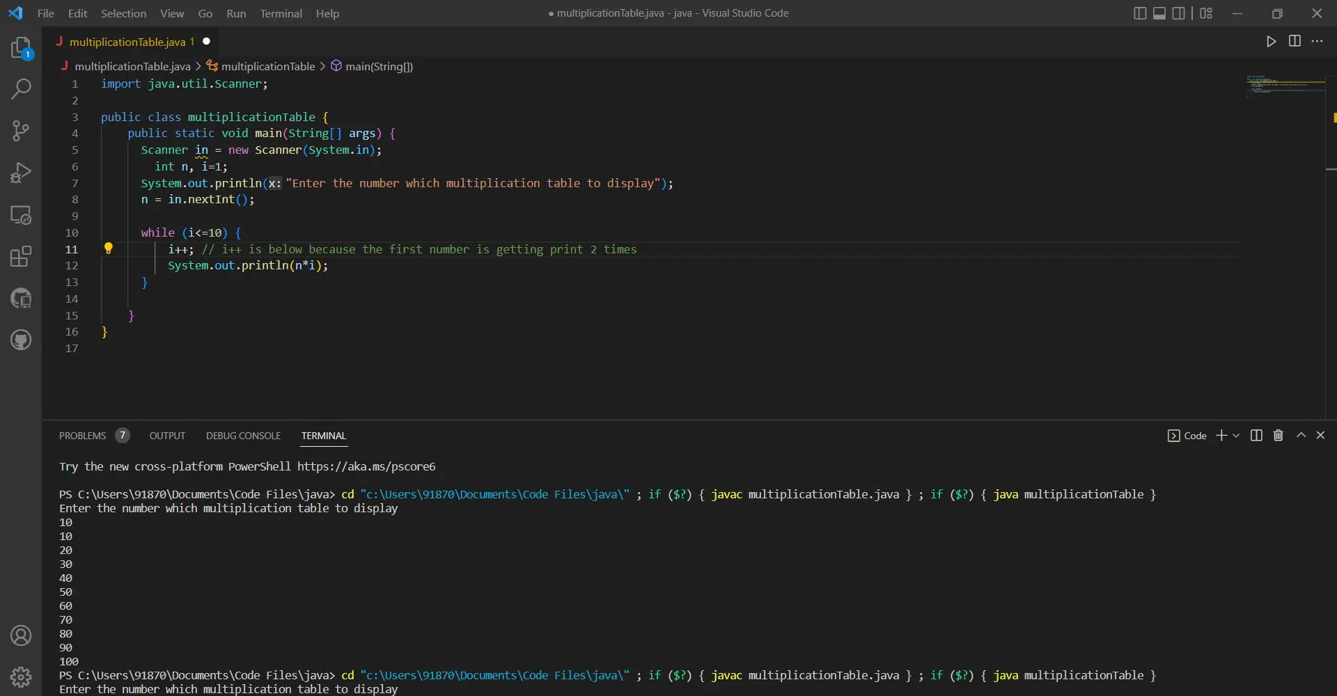This screenshot has width=1337, height=696.
Task: Open the Terminal menu
Action: click(x=281, y=13)
